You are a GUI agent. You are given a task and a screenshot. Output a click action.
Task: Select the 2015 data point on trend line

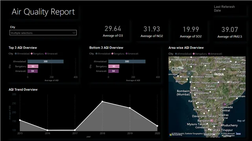(20, 120)
